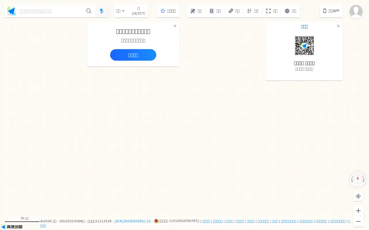Zoom out with the minus button
Image resolution: width=369 pixels, height=230 pixels.
[x=358, y=221]
